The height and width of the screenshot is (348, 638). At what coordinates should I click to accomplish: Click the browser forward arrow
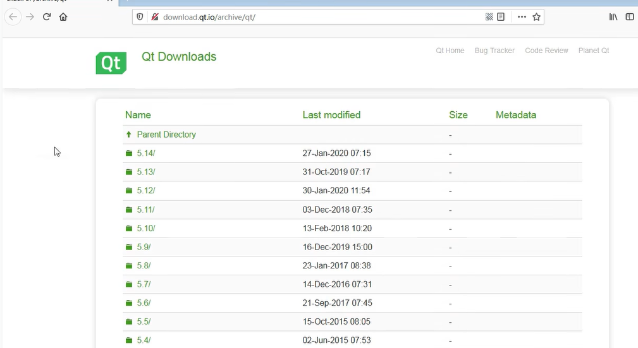pos(30,17)
